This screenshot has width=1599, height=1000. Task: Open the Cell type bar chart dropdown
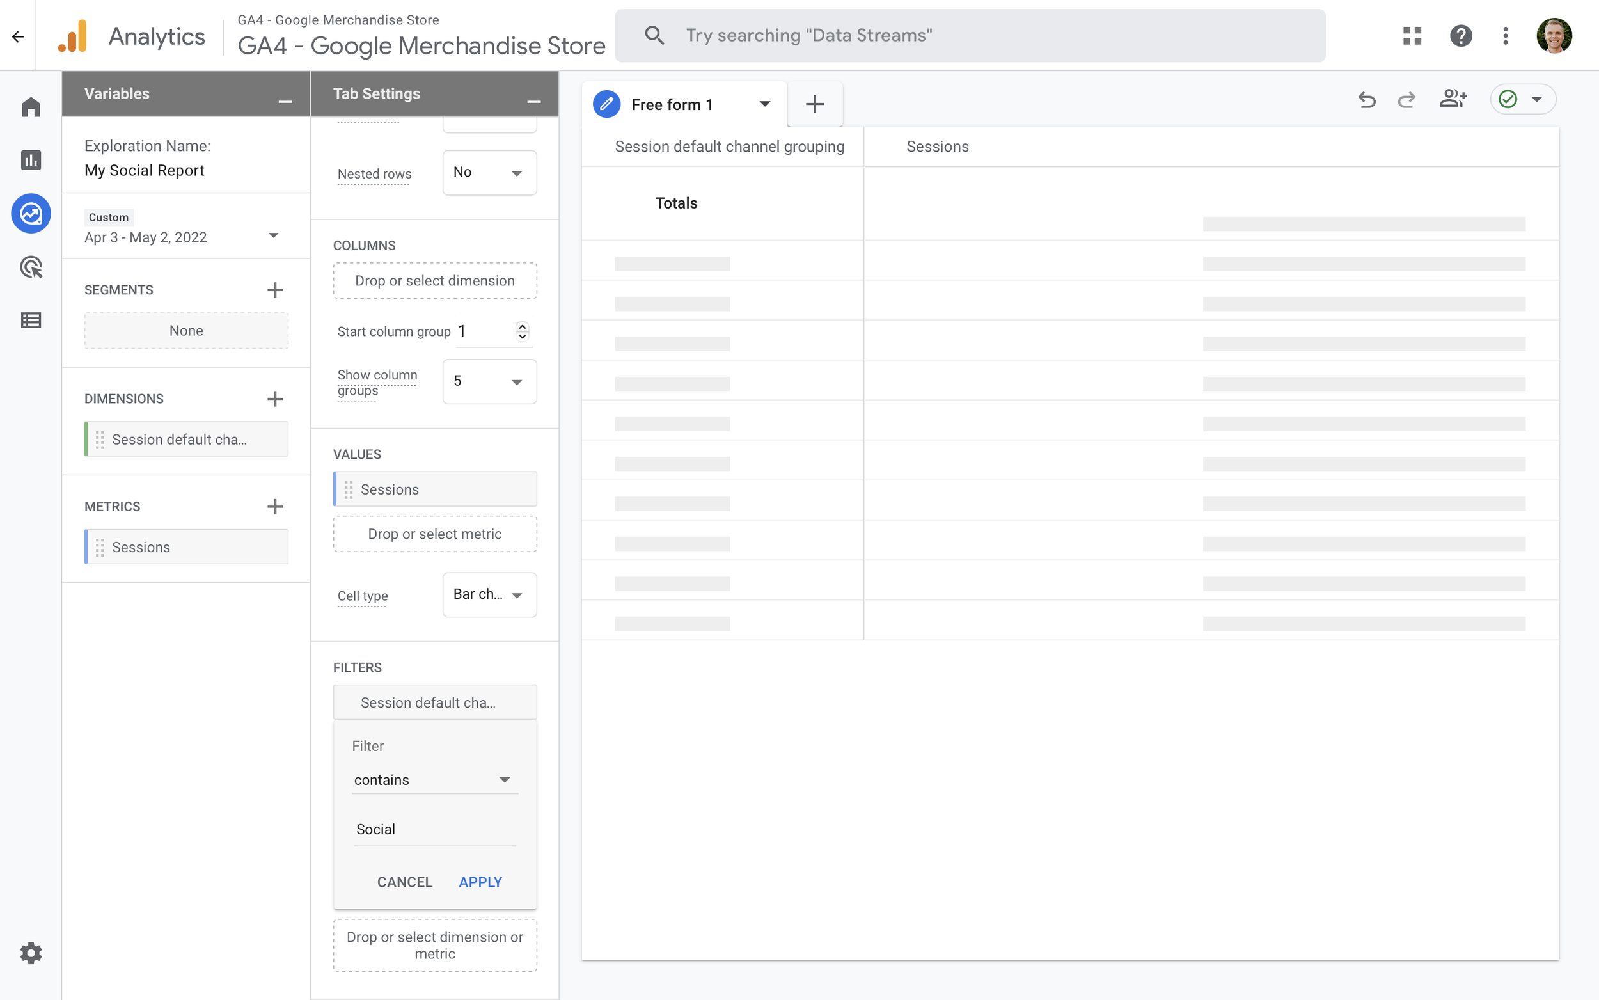pyautogui.click(x=489, y=594)
